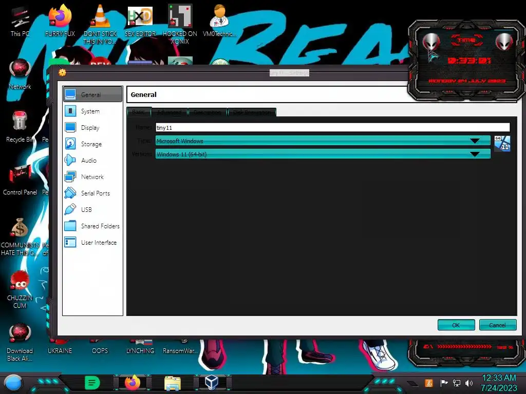Click the Cancel button
Image resolution: width=526 pixels, height=394 pixels.
[497, 325]
